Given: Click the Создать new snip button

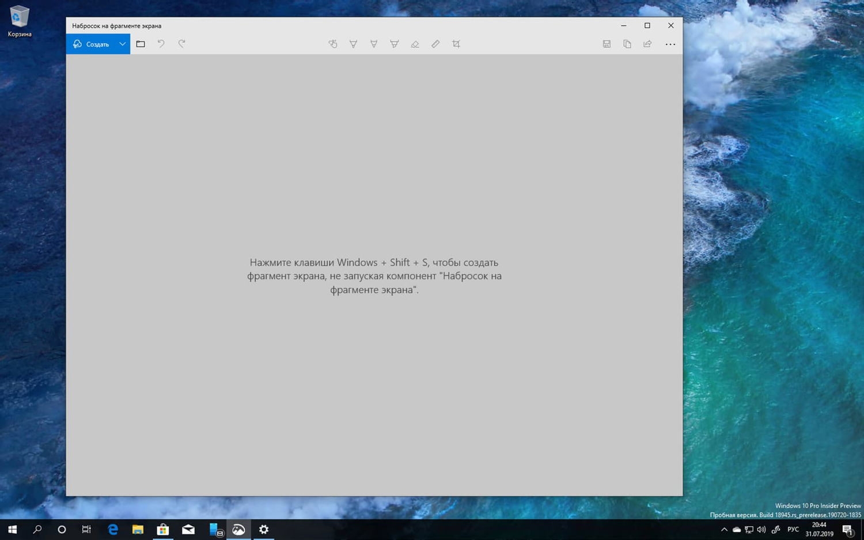Looking at the screenshot, I should [91, 44].
